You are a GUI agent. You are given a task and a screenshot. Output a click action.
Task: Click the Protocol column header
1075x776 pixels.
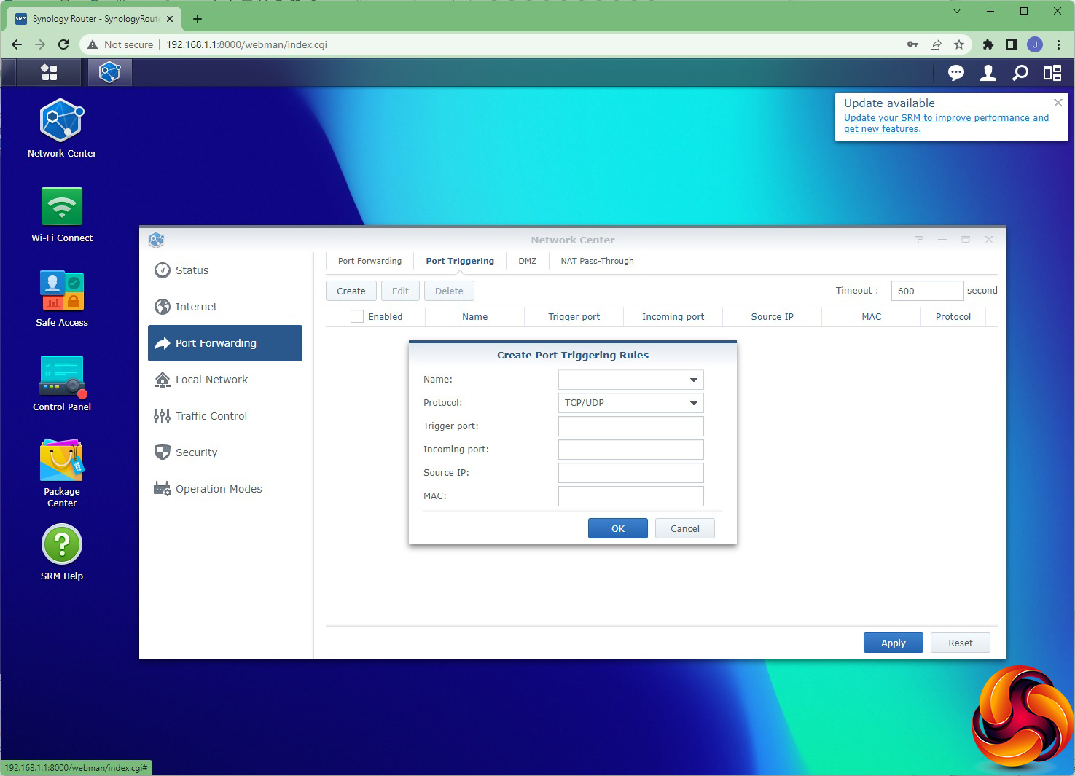pos(953,316)
